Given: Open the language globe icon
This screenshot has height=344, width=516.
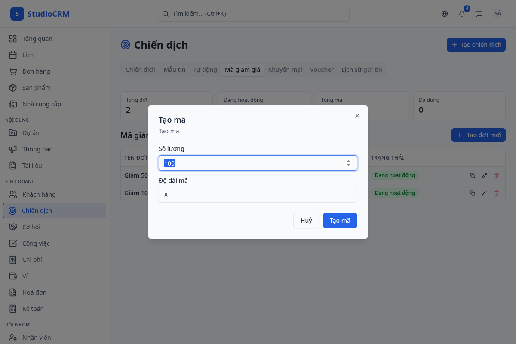Looking at the screenshot, I should pos(445,14).
